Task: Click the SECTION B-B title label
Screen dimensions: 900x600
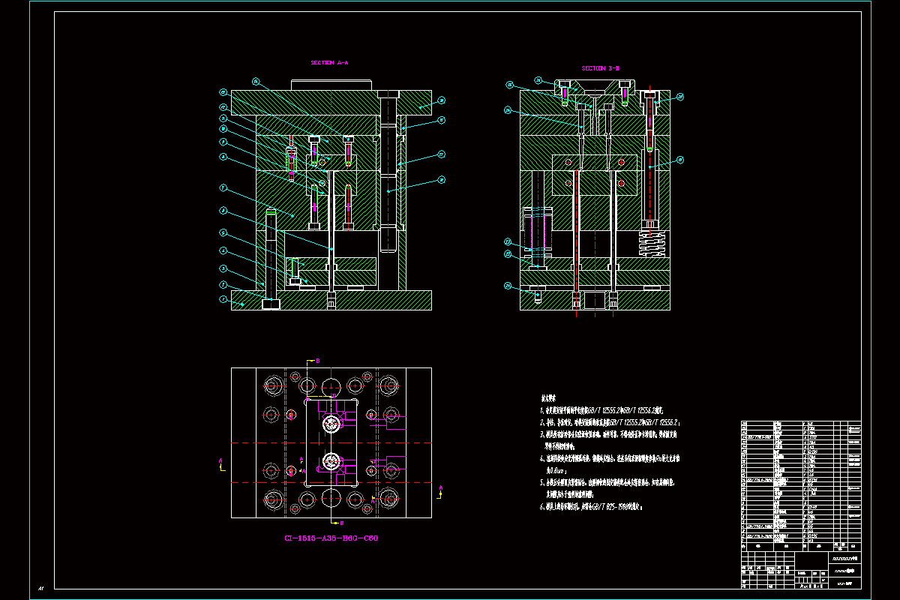Action: [601, 68]
